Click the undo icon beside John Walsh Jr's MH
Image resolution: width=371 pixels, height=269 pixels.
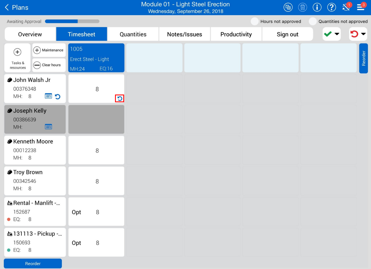(58, 96)
